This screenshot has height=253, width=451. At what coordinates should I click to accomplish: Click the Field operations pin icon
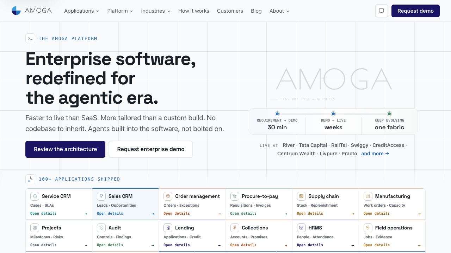pos(368,228)
